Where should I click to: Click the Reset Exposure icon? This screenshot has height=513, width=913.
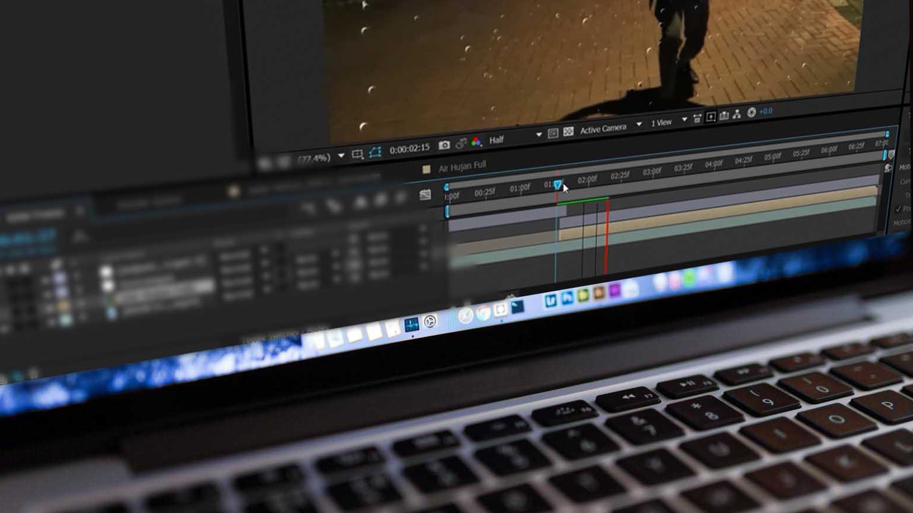pos(751,112)
